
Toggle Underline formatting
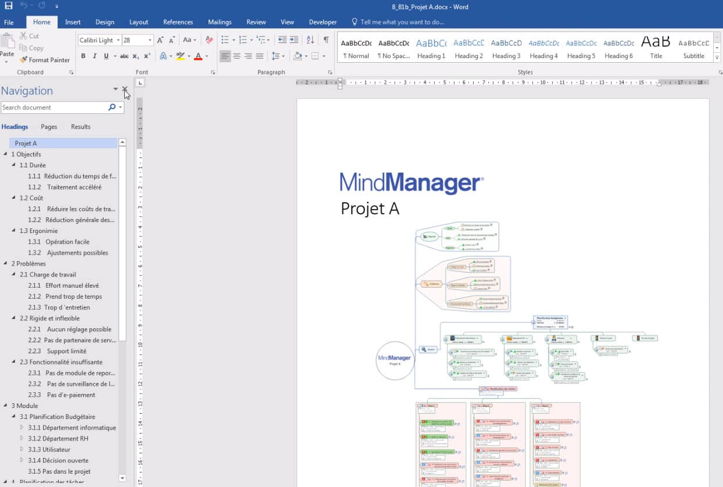[x=106, y=56]
